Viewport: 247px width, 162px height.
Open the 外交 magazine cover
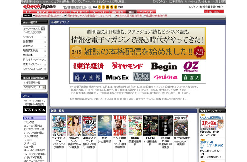pos(104,126)
